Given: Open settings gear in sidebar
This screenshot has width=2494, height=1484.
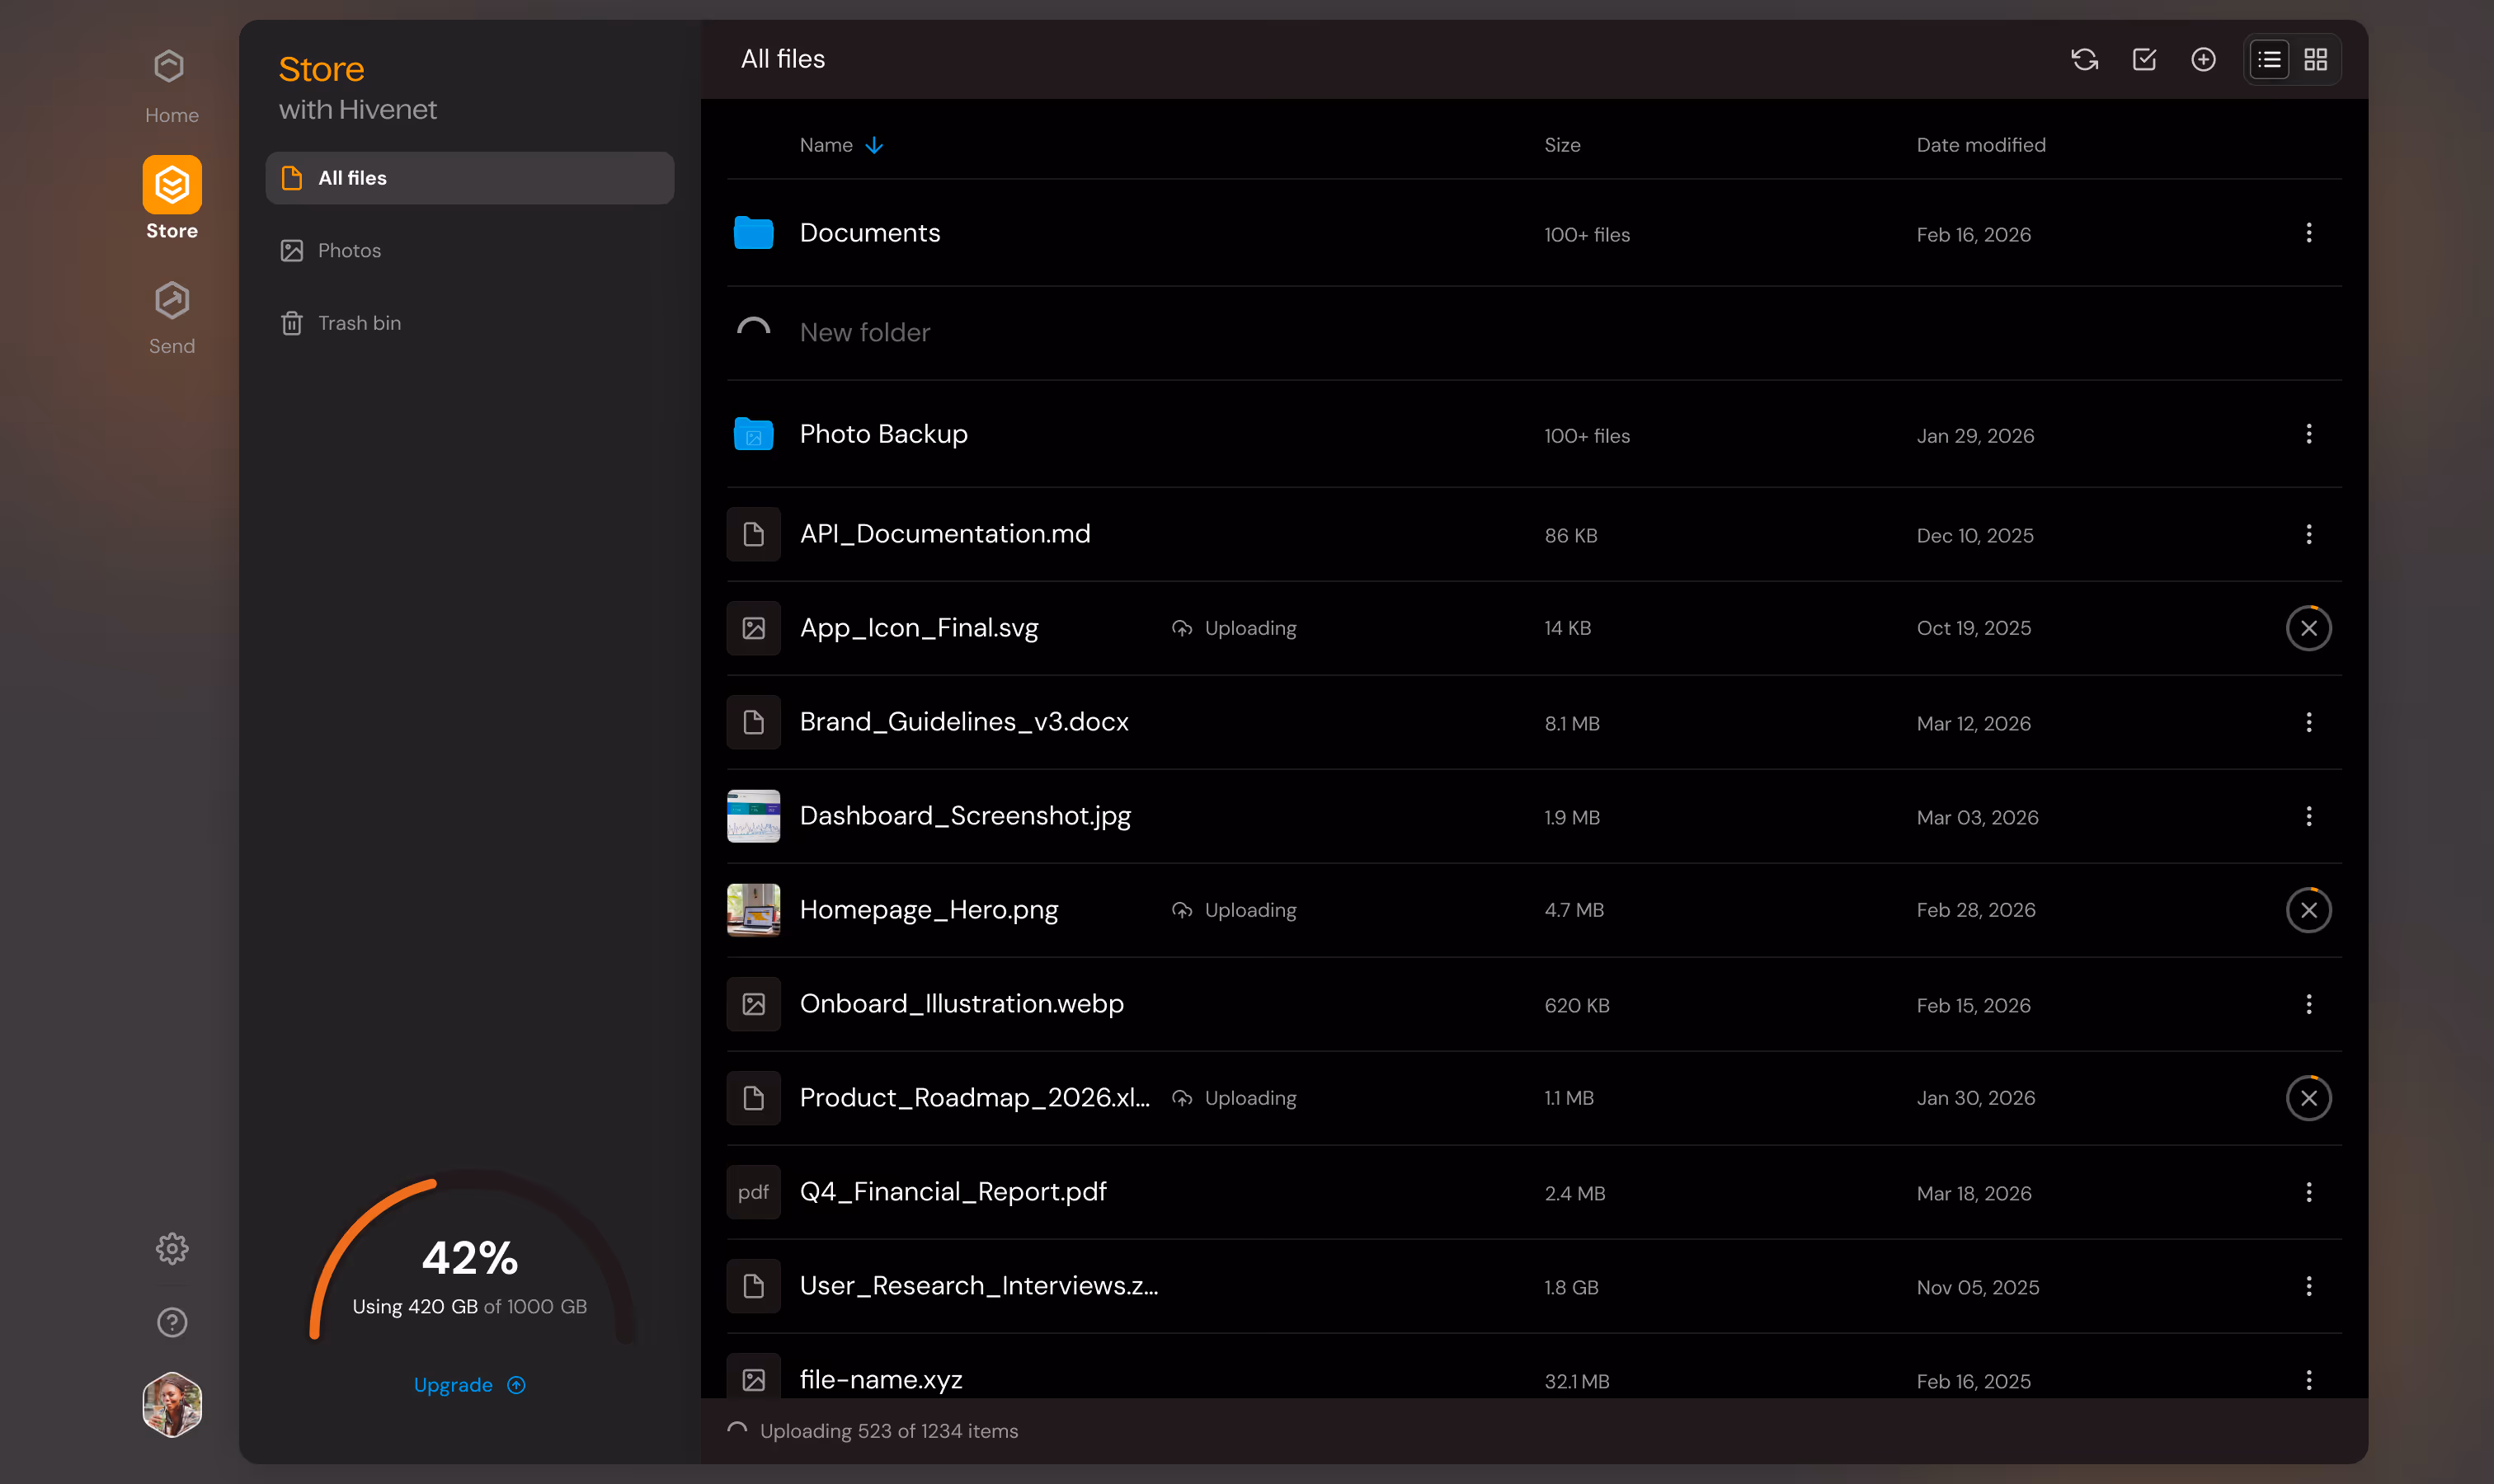Looking at the screenshot, I should coord(171,1248).
